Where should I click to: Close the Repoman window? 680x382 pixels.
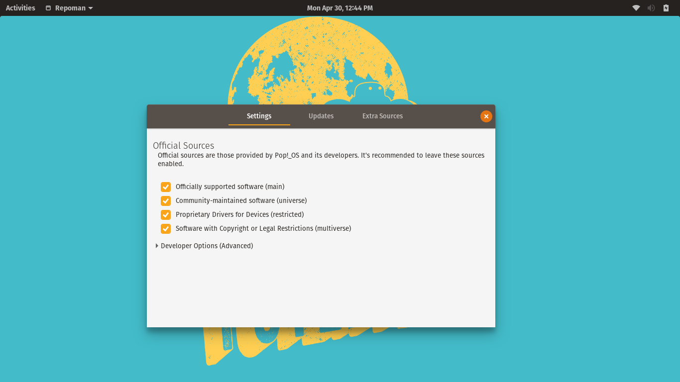click(x=486, y=116)
